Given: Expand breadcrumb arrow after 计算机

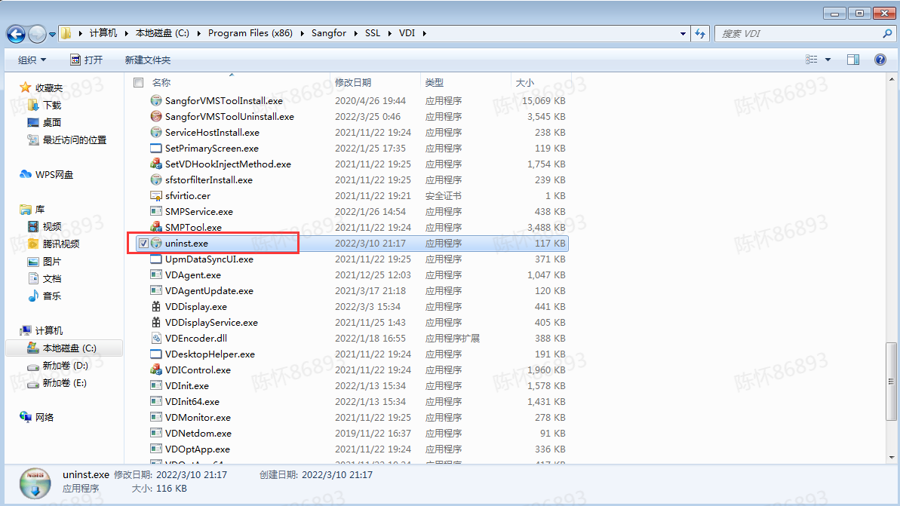Looking at the screenshot, I should (x=126, y=33).
